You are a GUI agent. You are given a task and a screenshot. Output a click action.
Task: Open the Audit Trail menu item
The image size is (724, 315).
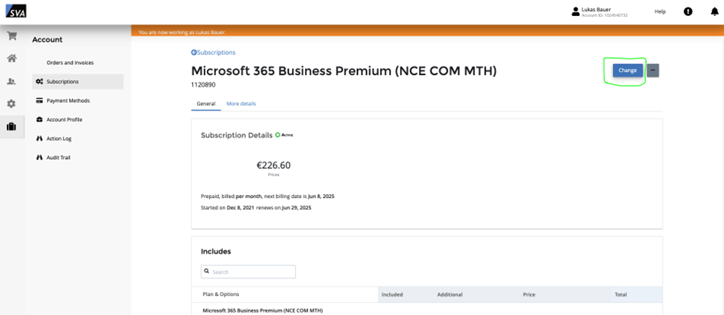click(57, 157)
